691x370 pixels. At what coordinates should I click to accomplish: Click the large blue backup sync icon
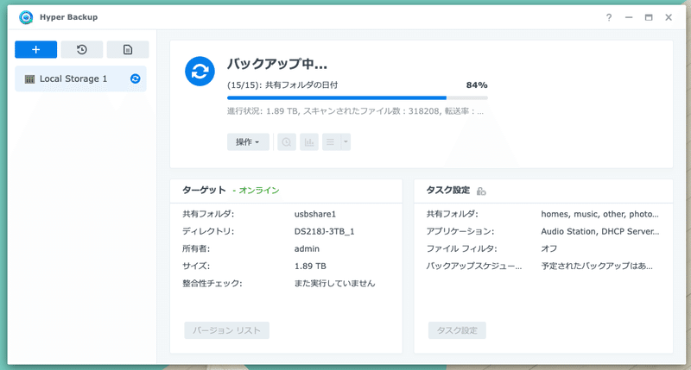[x=200, y=72]
